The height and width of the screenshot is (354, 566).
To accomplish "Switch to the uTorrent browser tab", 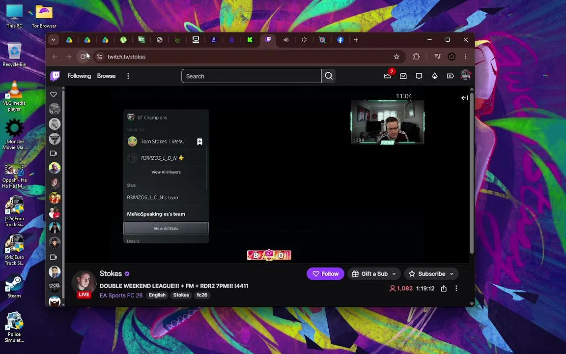I will pos(123,40).
